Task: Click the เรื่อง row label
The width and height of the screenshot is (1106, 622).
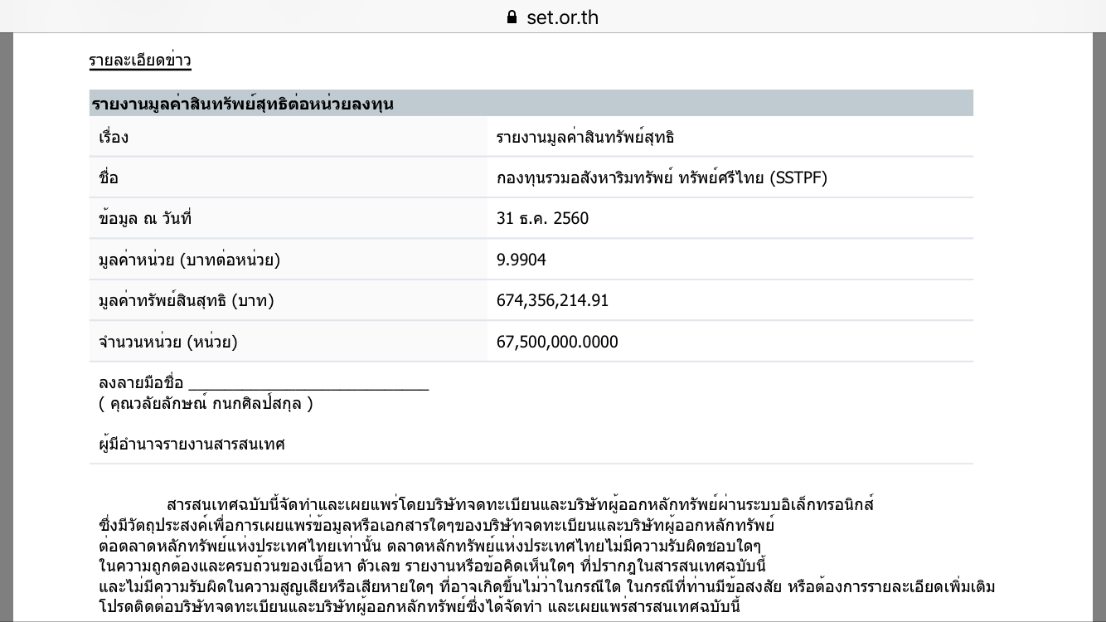Action: [114, 138]
